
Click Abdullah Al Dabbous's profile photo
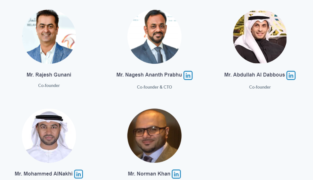point(260,37)
